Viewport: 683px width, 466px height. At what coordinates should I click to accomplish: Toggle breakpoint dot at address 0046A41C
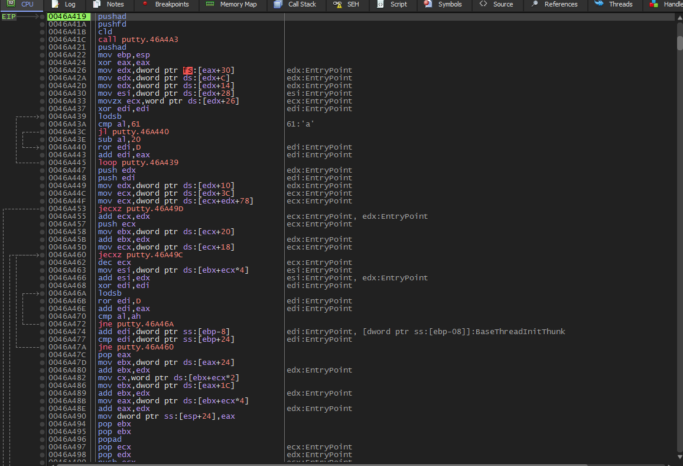42,40
